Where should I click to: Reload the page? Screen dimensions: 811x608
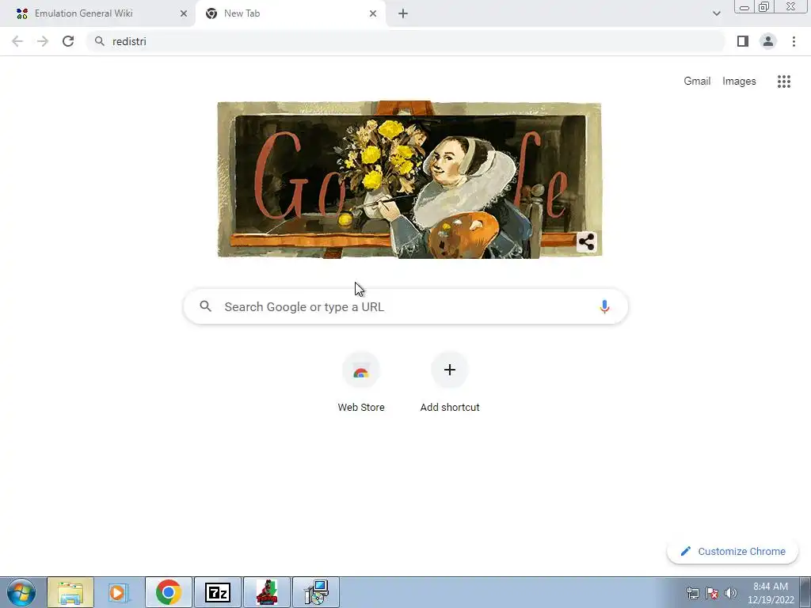point(68,41)
